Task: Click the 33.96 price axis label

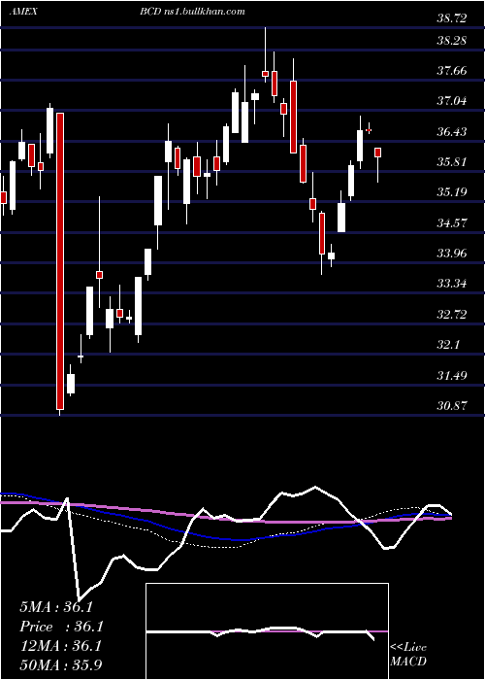Action: 452,253
